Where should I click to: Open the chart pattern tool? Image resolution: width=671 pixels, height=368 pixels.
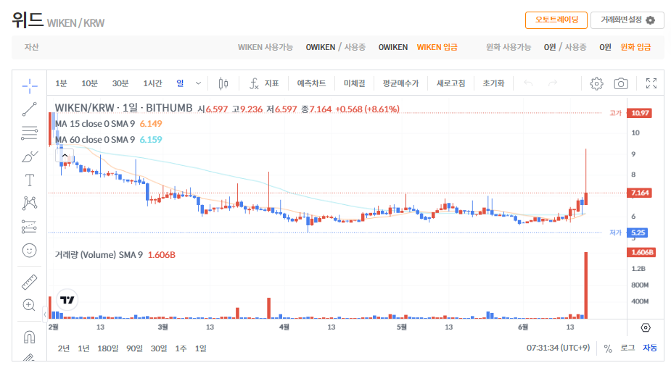[x=30, y=203]
